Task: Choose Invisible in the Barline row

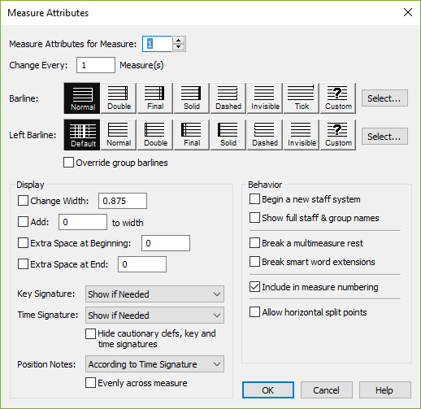Action: pos(265,98)
